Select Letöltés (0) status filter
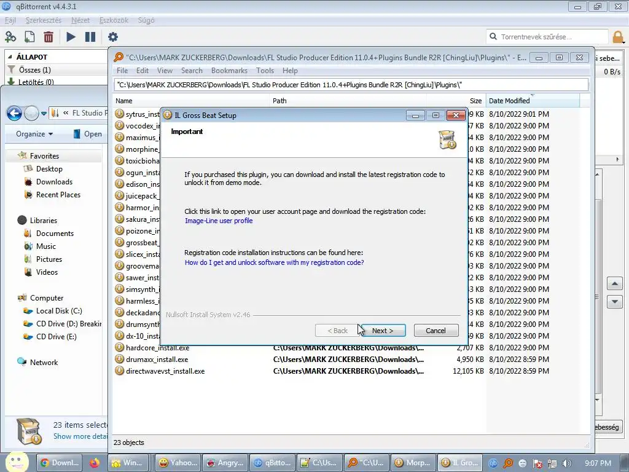629x472 pixels. (x=36, y=82)
